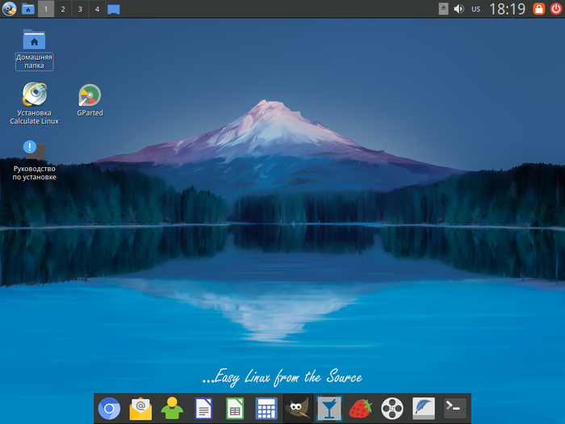Image resolution: width=565 pixels, height=424 pixels.
Task: Open the Calculate Linux application menu
Action: (9, 9)
